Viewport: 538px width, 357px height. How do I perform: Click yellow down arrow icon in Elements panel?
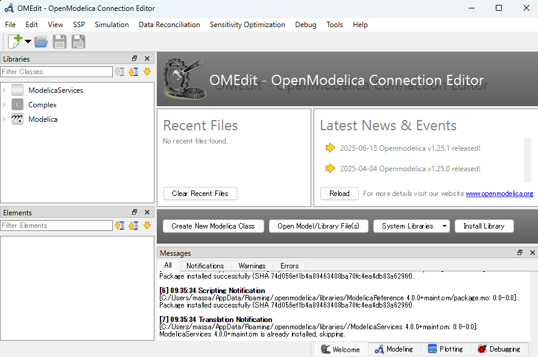pos(147,226)
